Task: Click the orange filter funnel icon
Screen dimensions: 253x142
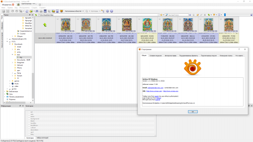Action: (214, 15)
